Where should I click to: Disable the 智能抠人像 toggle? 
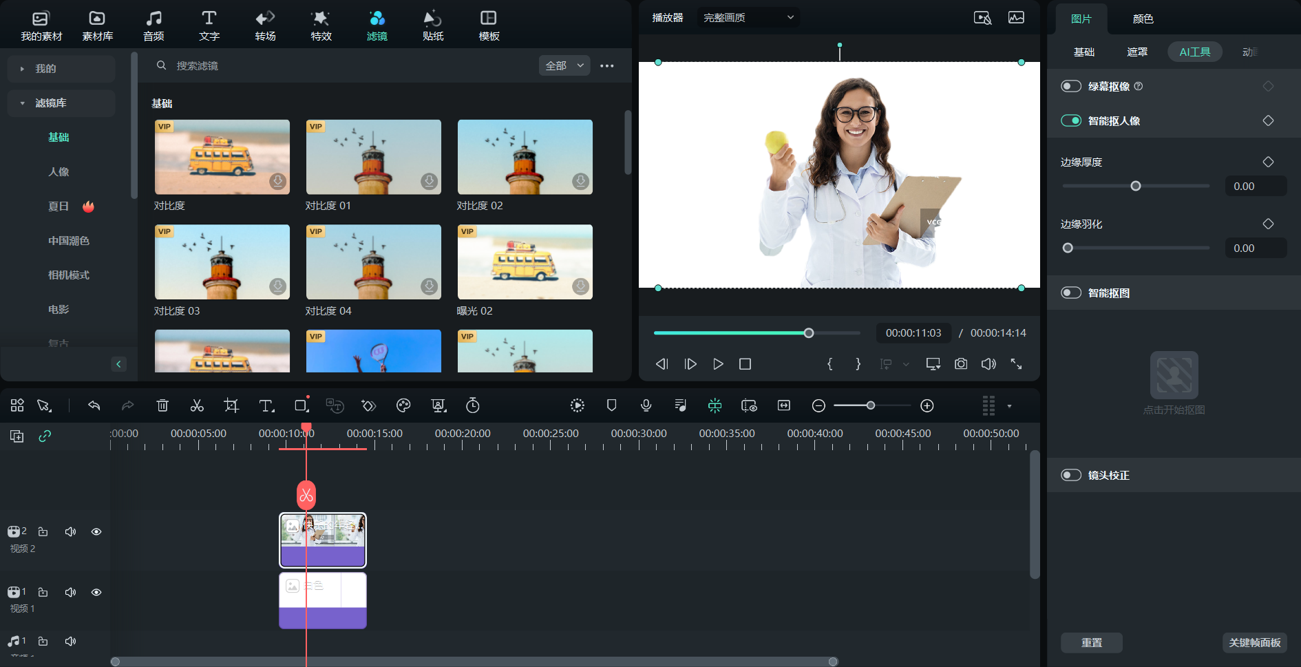[x=1071, y=120]
